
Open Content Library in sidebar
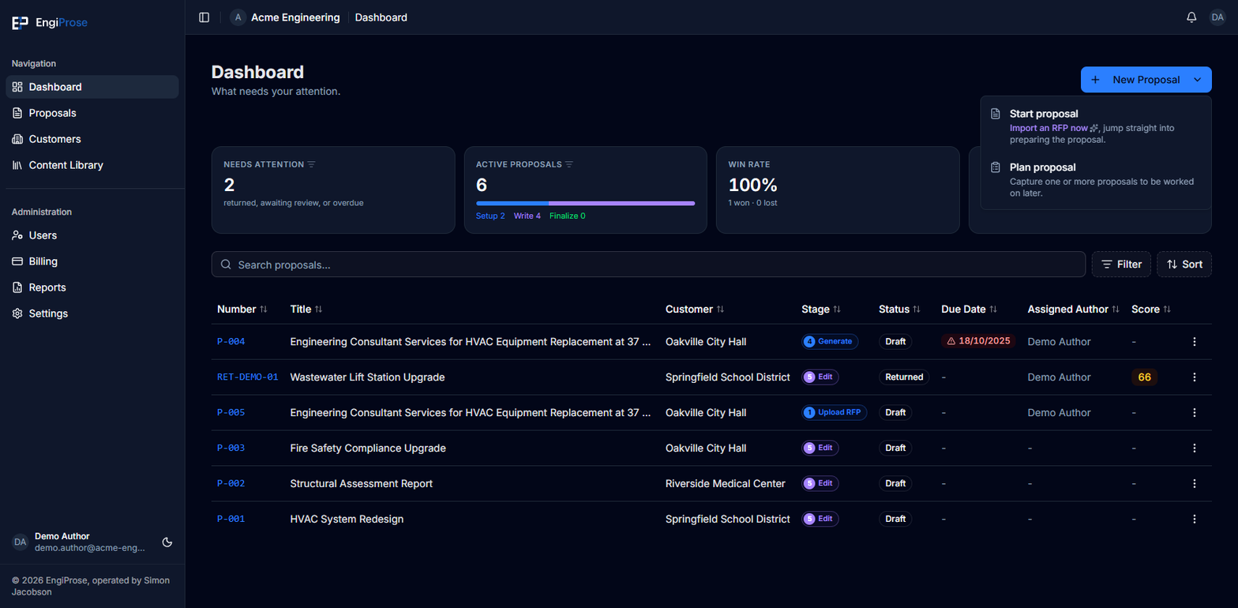pyautogui.click(x=92, y=165)
